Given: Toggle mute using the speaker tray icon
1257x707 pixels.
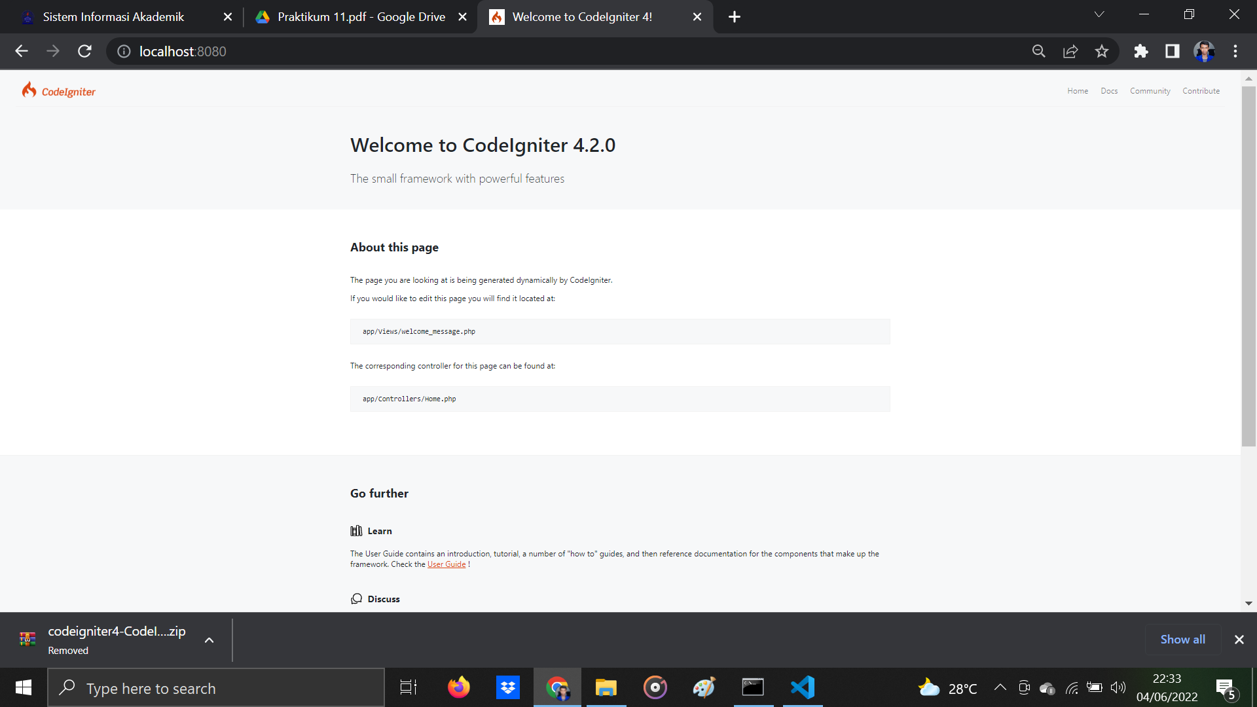Looking at the screenshot, I should click(1118, 687).
